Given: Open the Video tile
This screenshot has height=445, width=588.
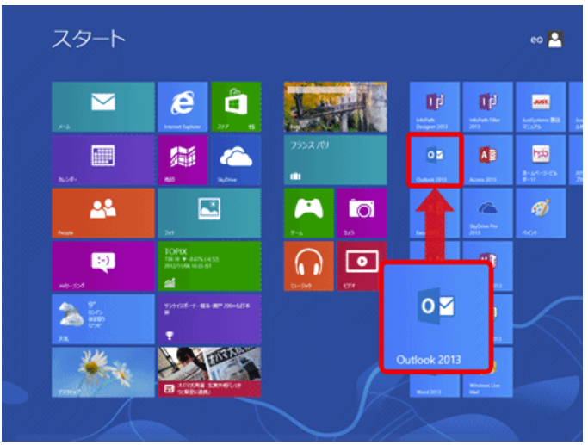Looking at the screenshot, I should click(362, 266).
